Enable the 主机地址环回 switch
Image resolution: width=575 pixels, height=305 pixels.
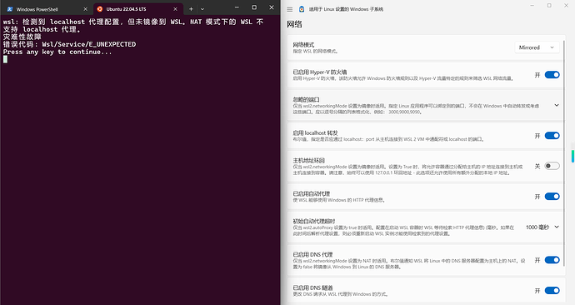coord(552,166)
